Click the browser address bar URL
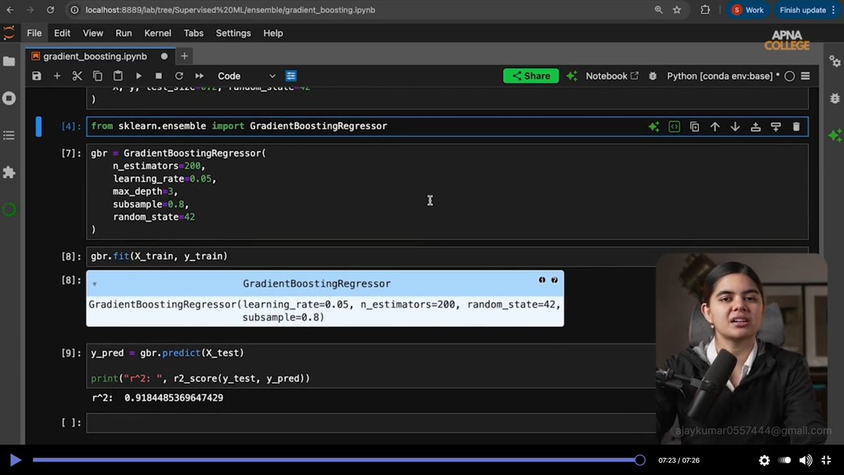The height and width of the screenshot is (475, 844). (230, 10)
